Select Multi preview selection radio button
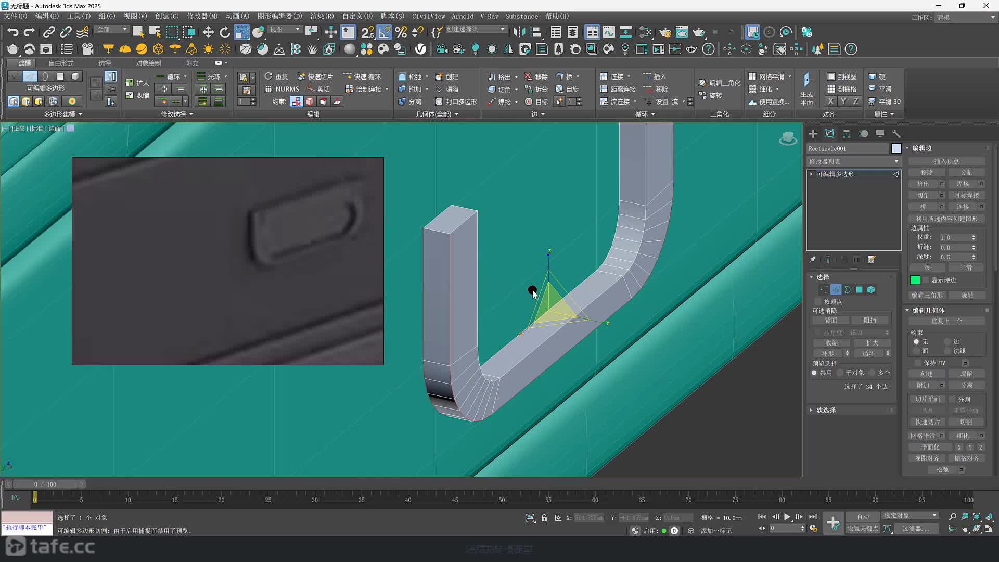This screenshot has height=562, width=999. (x=872, y=373)
